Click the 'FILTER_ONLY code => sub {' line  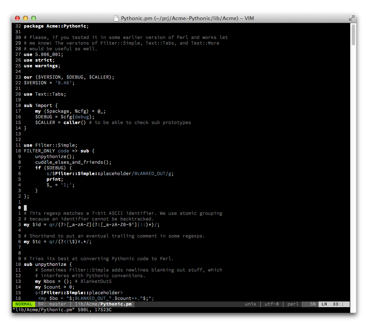click(59, 151)
